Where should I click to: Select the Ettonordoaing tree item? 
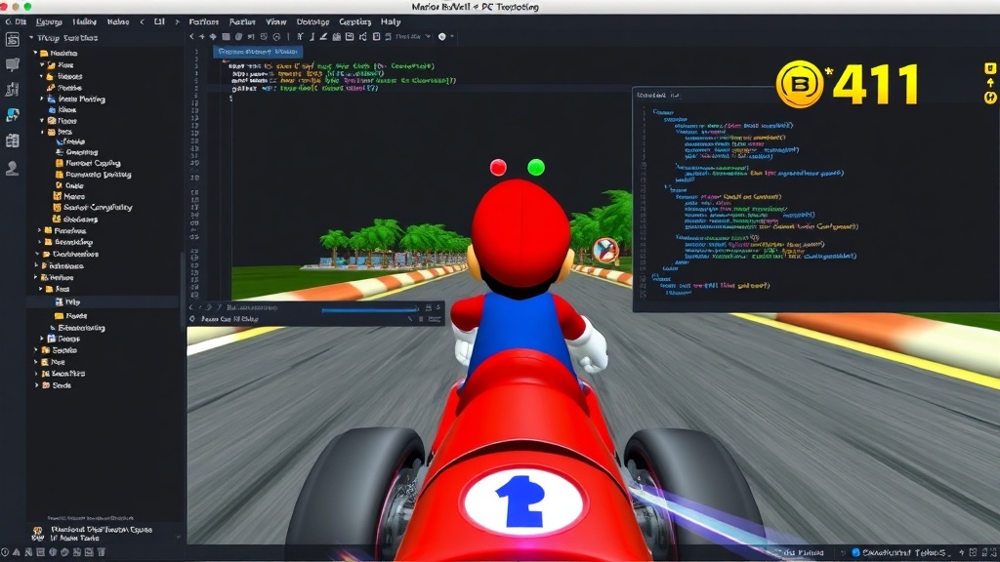click(x=77, y=328)
